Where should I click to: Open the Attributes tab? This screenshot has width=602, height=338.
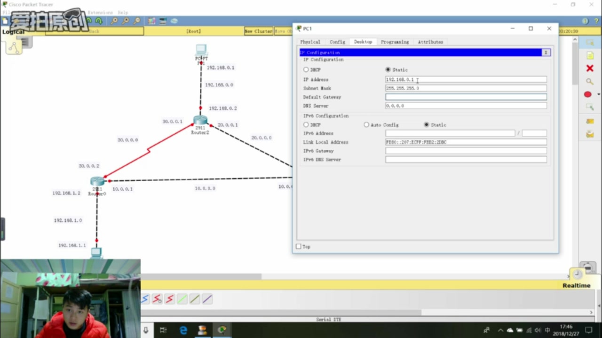[x=430, y=42]
